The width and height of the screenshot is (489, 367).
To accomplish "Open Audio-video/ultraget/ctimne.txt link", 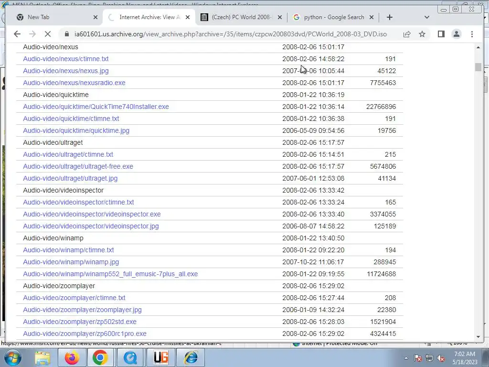I will coord(68,154).
